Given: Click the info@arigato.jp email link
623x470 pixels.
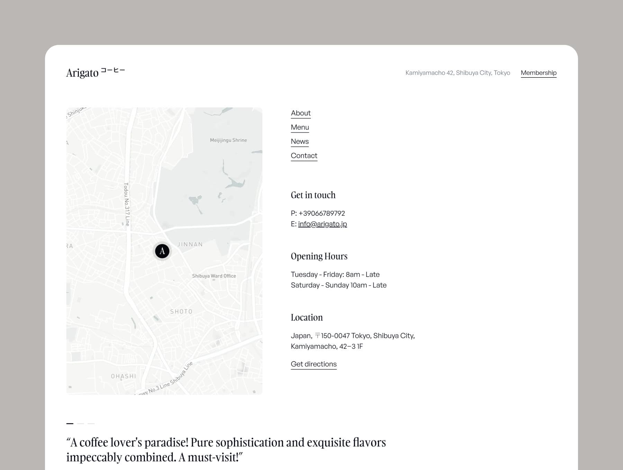Looking at the screenshot, I should 322,224.
